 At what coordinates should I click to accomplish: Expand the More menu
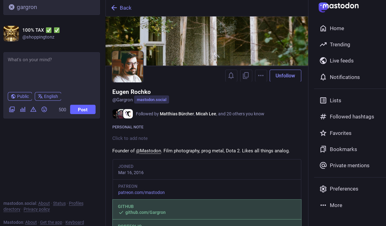[x=331, y=205]
